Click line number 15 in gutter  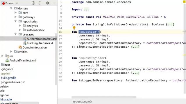(x=60, y=32)
